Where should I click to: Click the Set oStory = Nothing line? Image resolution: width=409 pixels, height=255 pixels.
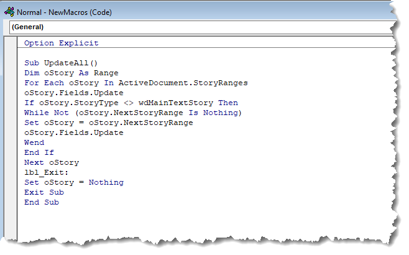pyautogui.click(x=74, y=182)
